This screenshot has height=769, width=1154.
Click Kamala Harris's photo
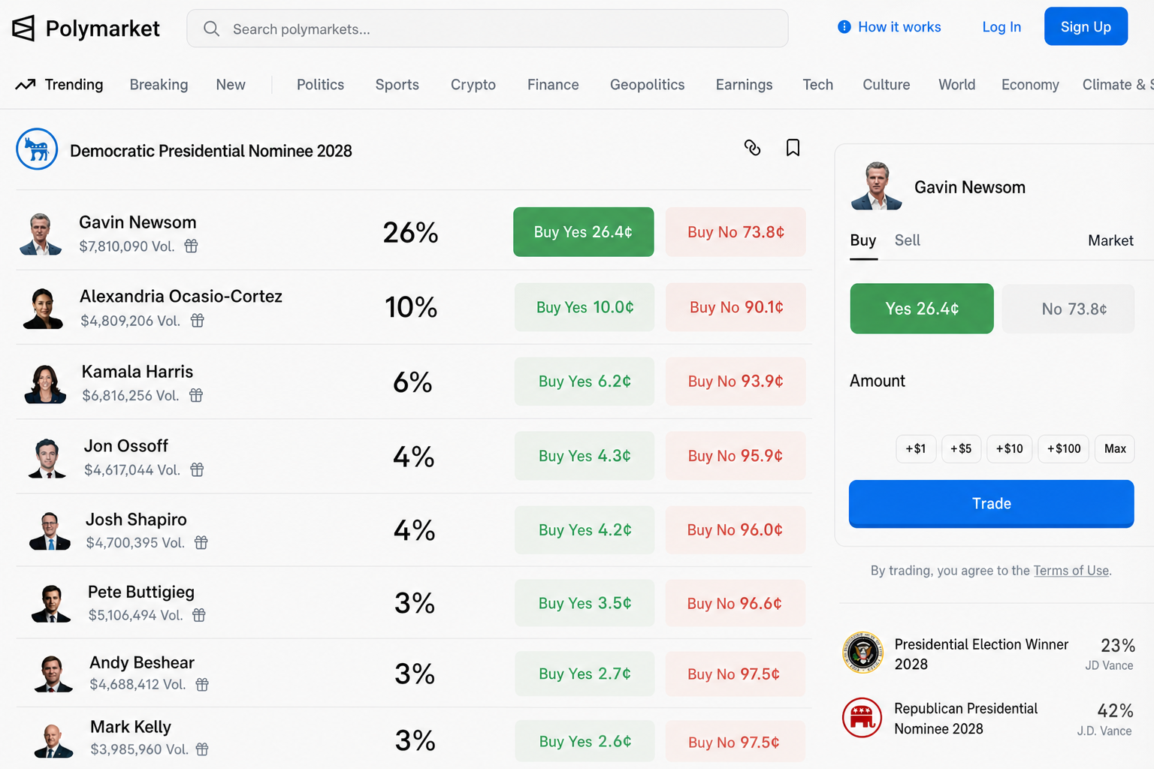pos(45,383)
